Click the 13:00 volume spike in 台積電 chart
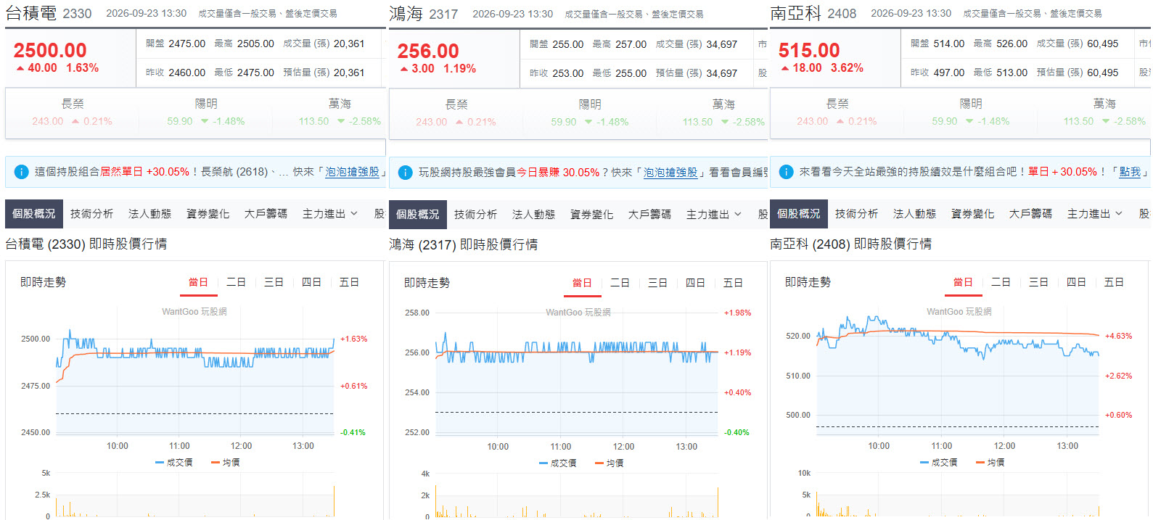1153x520 pixels. click(334, 501)
